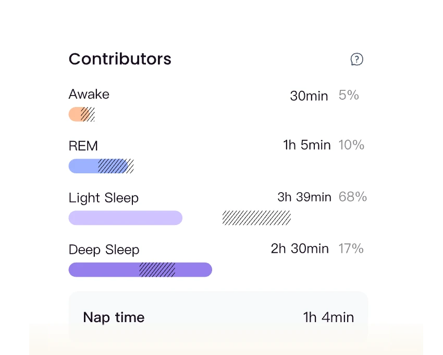Viewport: 443px width, 355px height.
Task: Click the orange Awake progress bar
Action: click(77, 114)
